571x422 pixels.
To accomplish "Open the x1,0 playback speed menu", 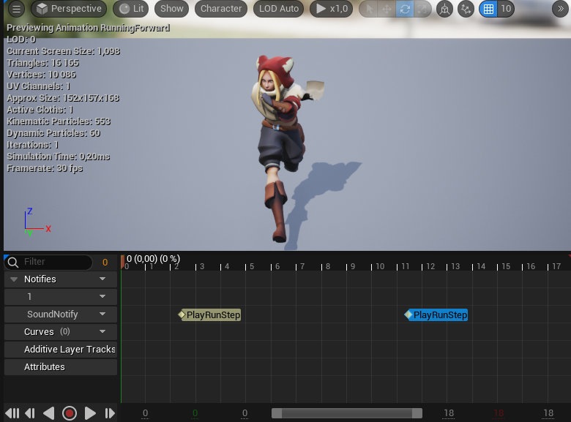I will click(332, 9).
